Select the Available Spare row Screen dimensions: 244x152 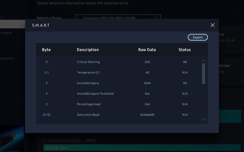[x=118, y=83]
